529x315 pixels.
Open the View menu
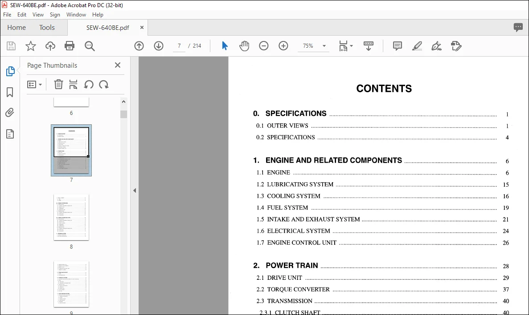point(38,15)
